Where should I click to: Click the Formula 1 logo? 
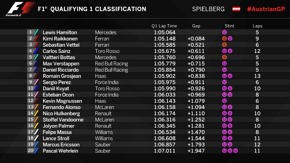coord(21,9)
